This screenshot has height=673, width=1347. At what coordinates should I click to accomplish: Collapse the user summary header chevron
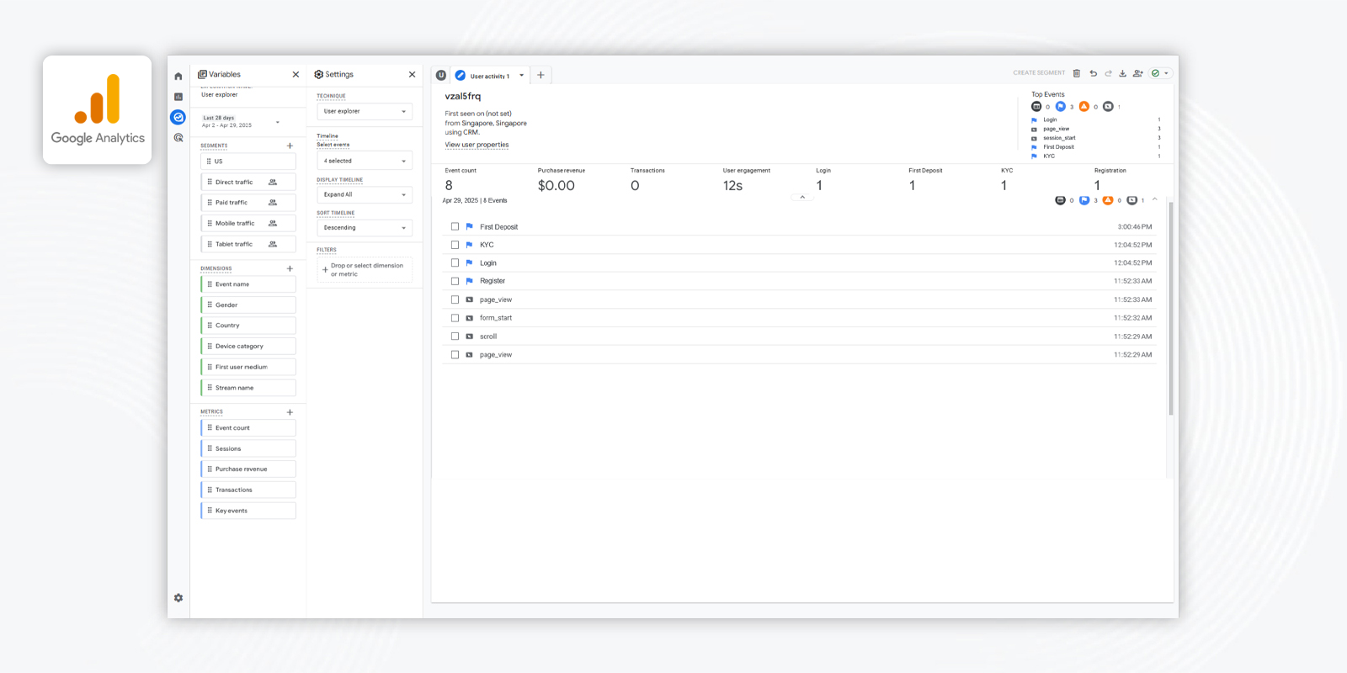[802, 197]
